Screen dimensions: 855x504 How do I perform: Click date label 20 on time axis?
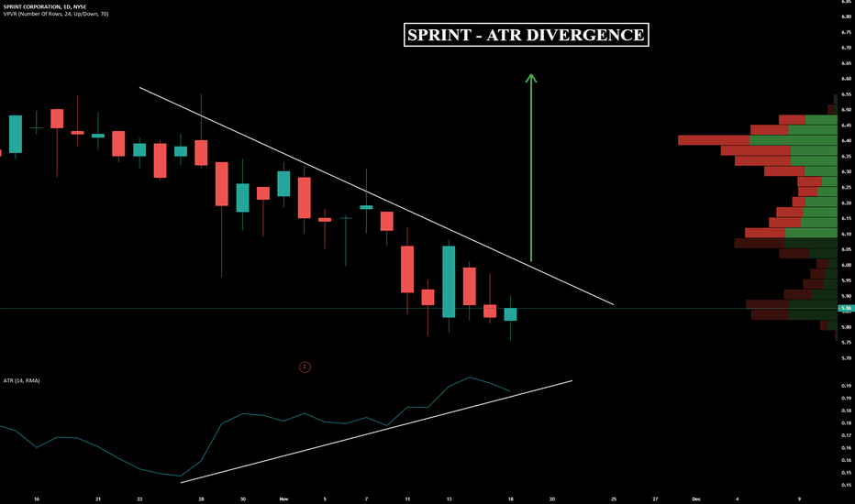[x=552, y=499]
